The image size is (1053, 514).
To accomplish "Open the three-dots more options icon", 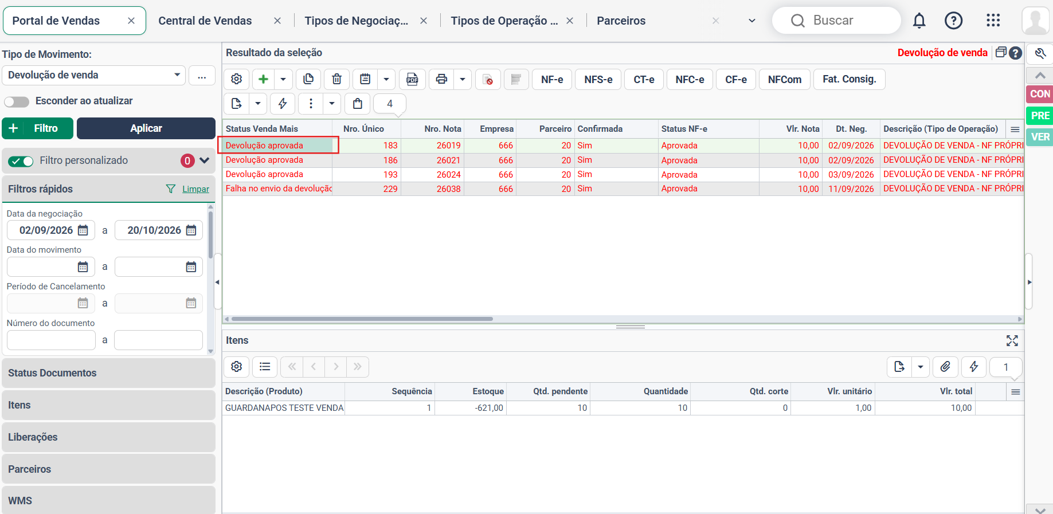I will pyautogui.click(x=311, y=104).
